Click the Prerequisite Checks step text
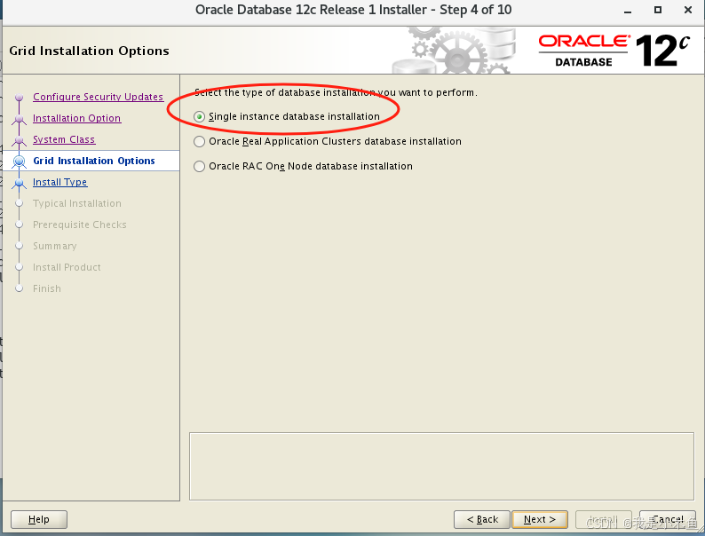This screenshot has height=536, width=705. click(80, 225)
